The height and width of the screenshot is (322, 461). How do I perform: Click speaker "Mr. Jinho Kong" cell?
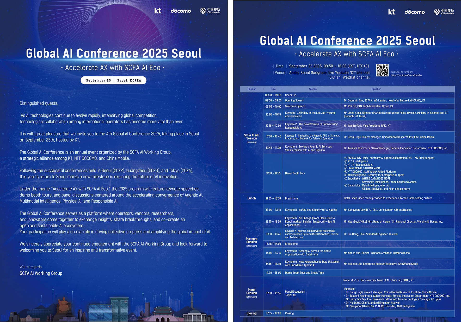point(398,114)
